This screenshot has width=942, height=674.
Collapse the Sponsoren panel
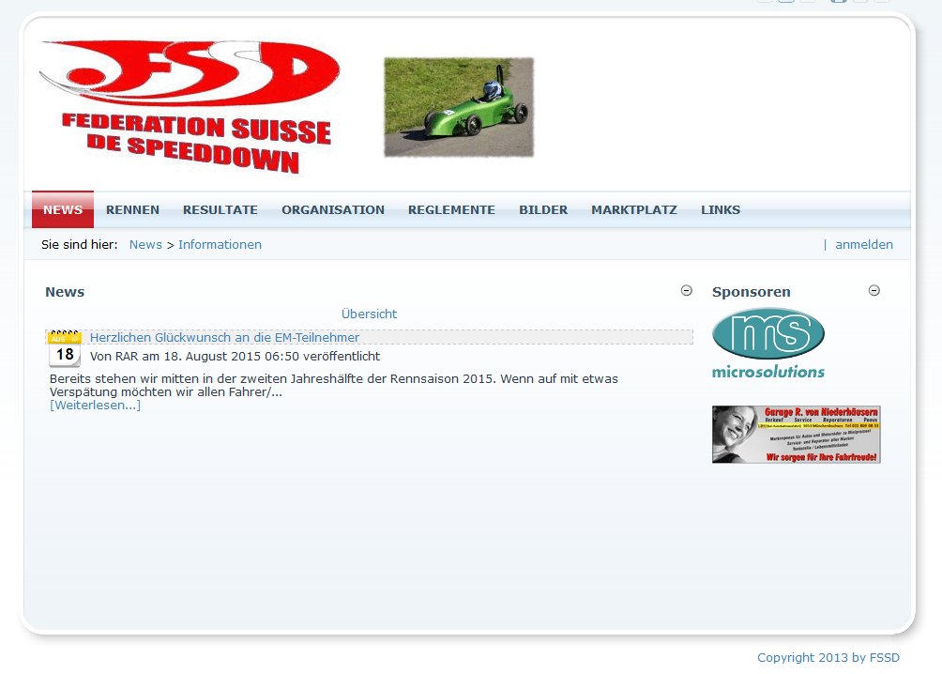point(874,291)
